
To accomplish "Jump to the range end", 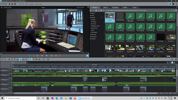I will pyautogui.click(x=56, y=56).
